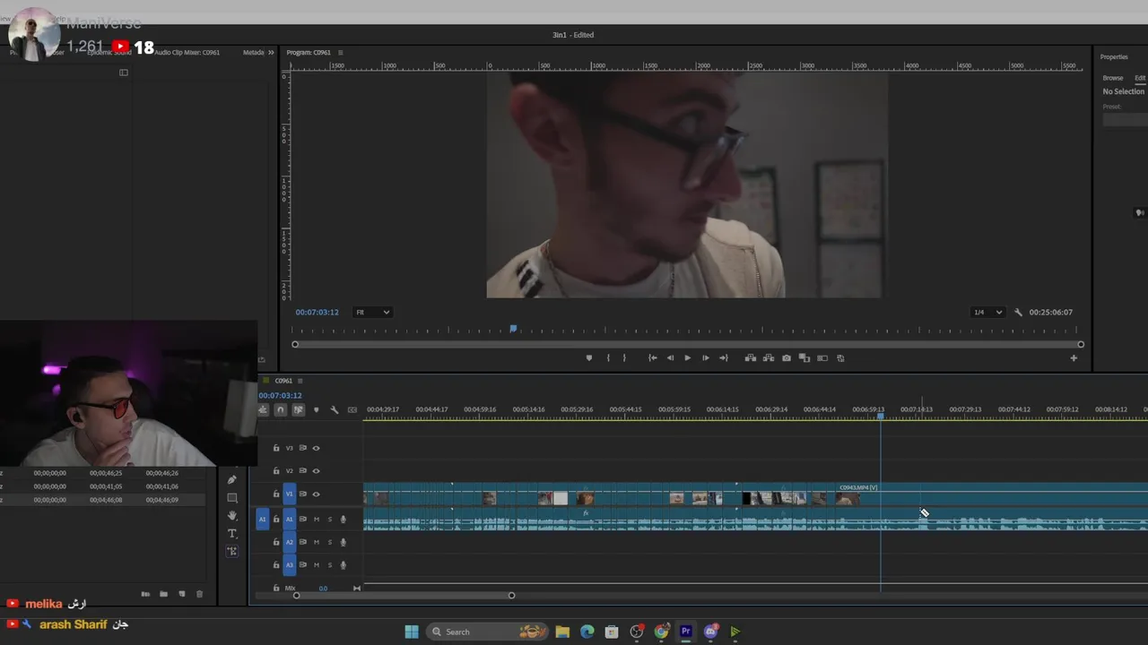
Task: Toggle Sync Lock for V2 track
Action: pyautogui.click(x=302, y=471)
